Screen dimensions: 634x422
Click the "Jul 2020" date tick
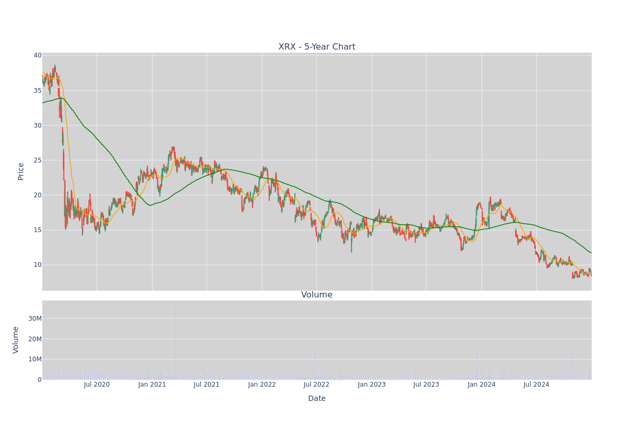tap(97, 385)
